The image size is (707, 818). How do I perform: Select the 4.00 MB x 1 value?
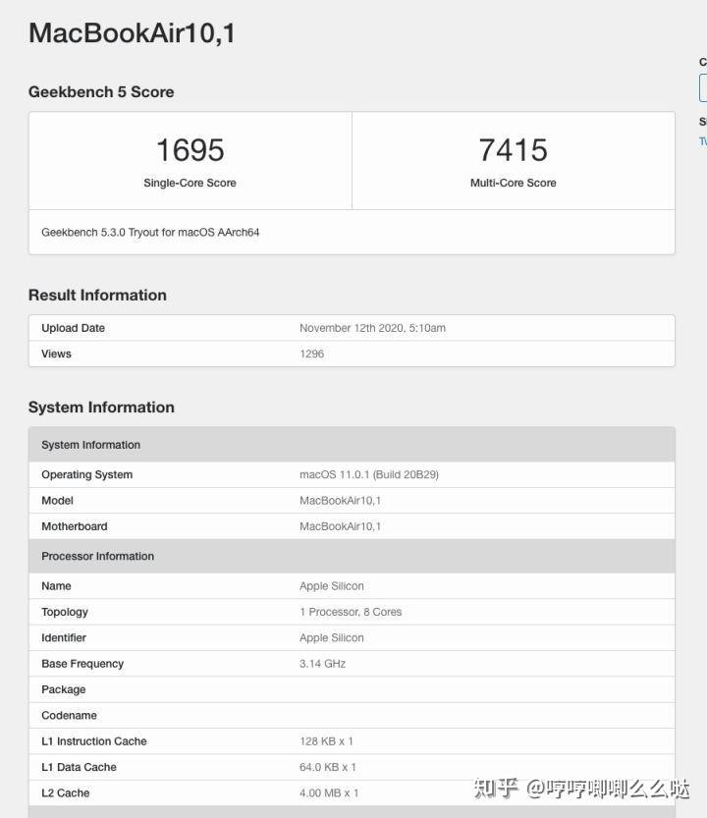point(329,793)
